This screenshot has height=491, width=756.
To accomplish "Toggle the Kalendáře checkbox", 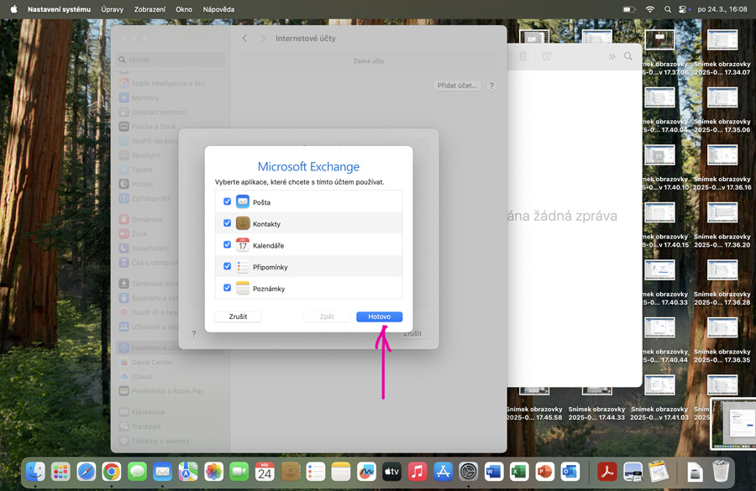I will [228, 245].
